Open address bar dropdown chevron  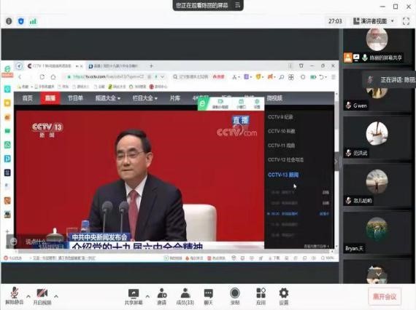click(x=162, y=76)
